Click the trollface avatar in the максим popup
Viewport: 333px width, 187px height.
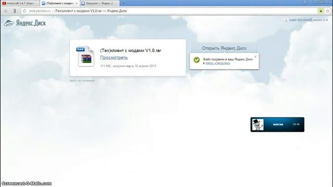tap(258, 125)
